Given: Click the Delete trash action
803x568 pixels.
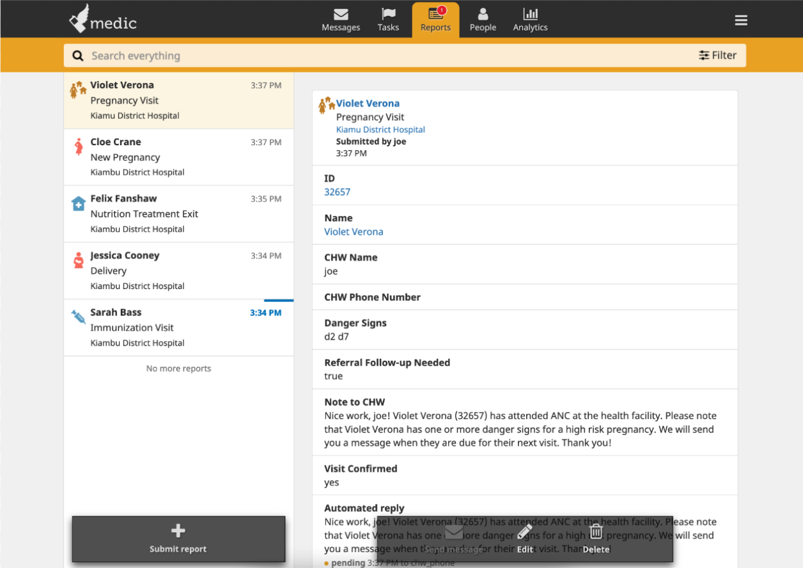Looking at the screenshot, I should point(596,539).
